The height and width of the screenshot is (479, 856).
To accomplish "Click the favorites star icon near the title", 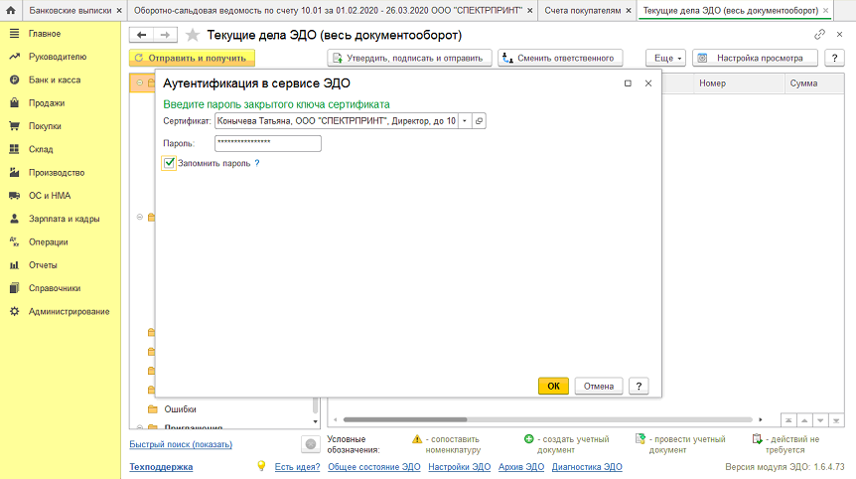I will tap(193, 35).
